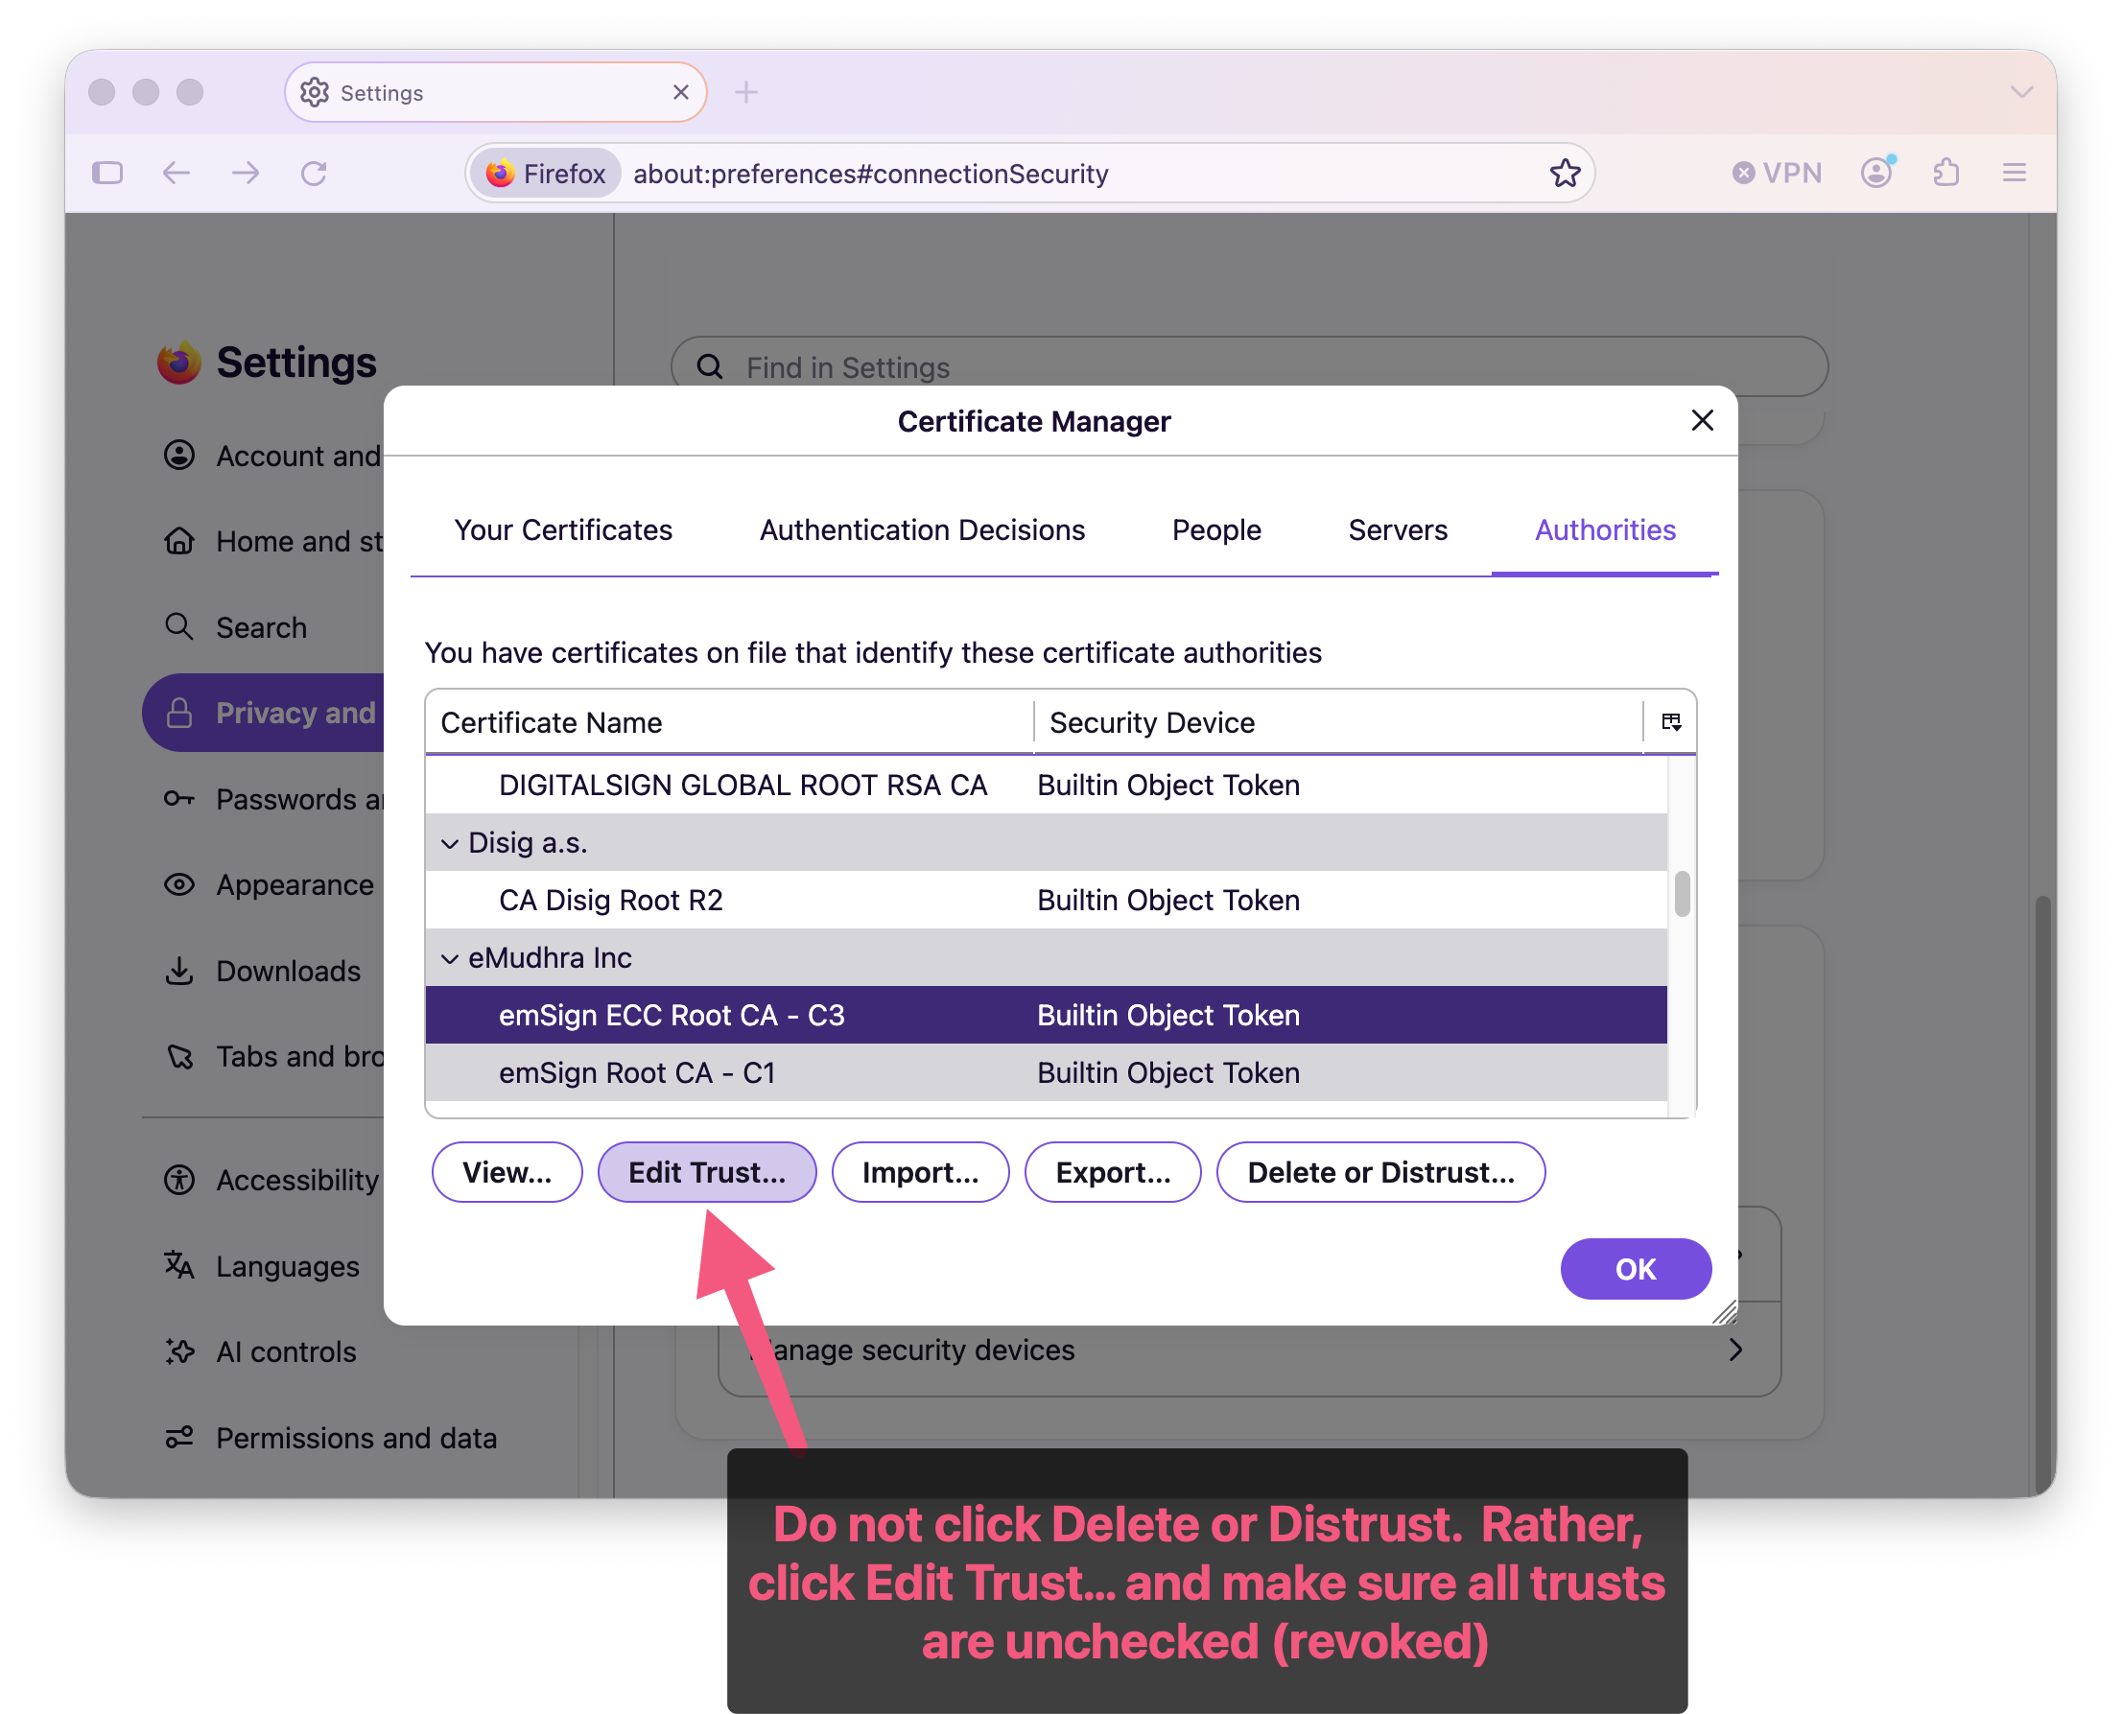The height and width of the screenshot is (1714, 2122).
Task: Select the Authorities tab
Action: point(1605,530)
